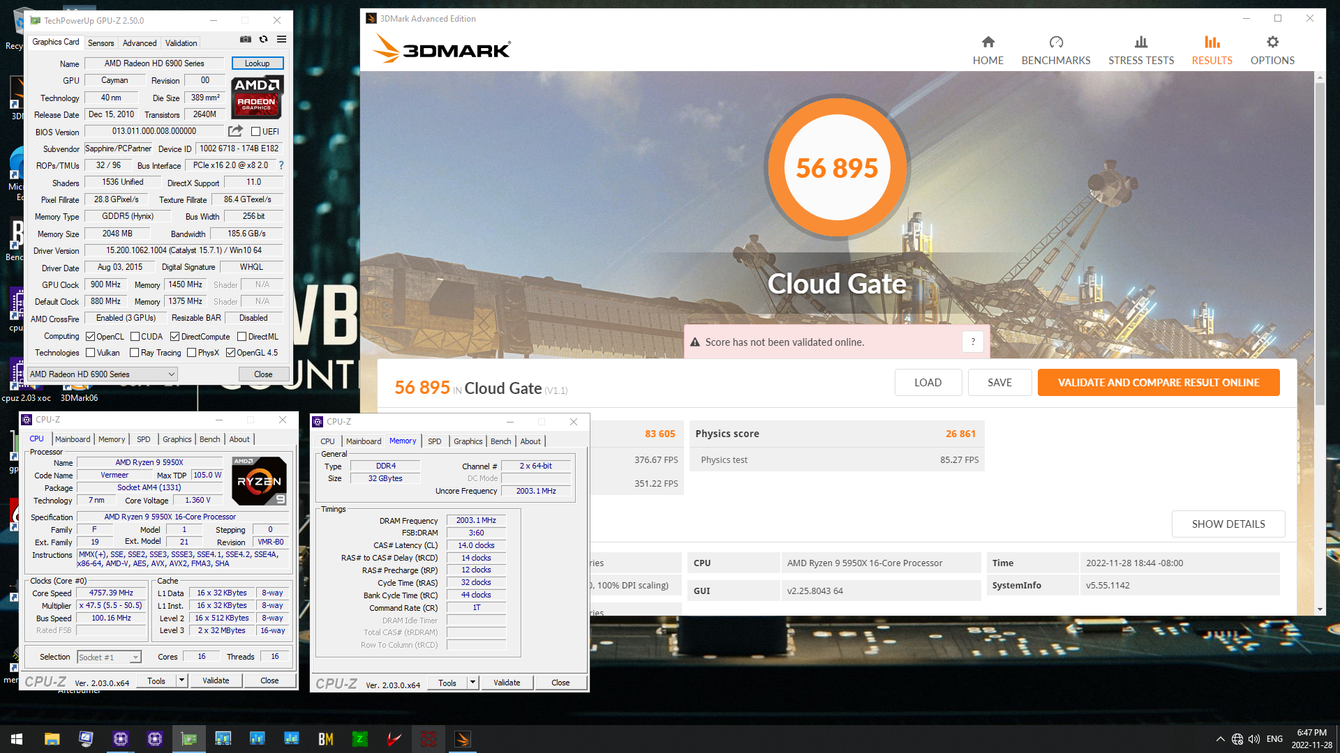Open SPD tab in right CPU-Z window
This screenshot has width=1340, height=753.
coord(434,441)
